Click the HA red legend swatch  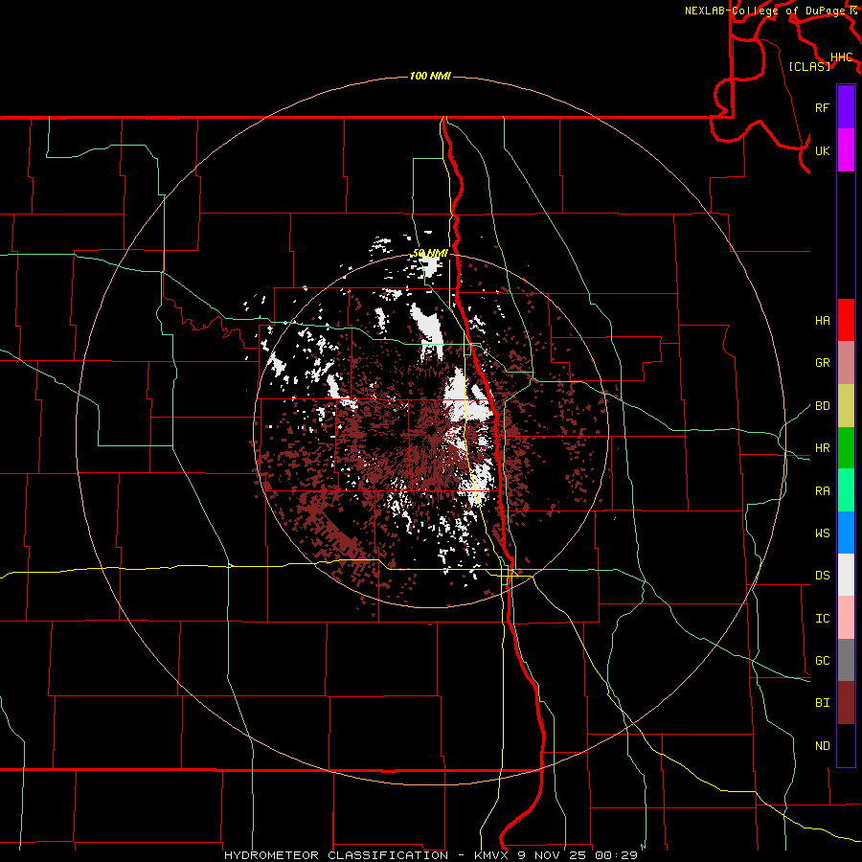[x=846, y=320]
